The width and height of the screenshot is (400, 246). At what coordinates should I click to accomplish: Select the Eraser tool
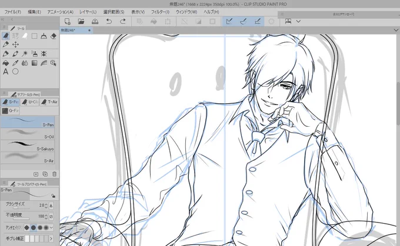[54, 36]
